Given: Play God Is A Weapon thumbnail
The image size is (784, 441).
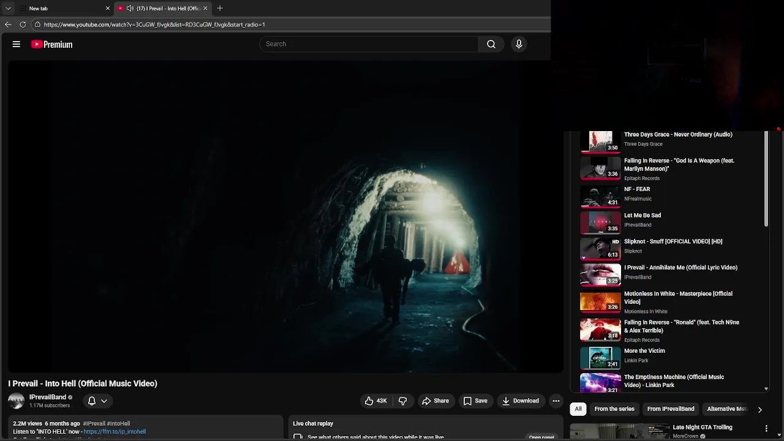Looking at the screenshot, I should tap(600, 167).
